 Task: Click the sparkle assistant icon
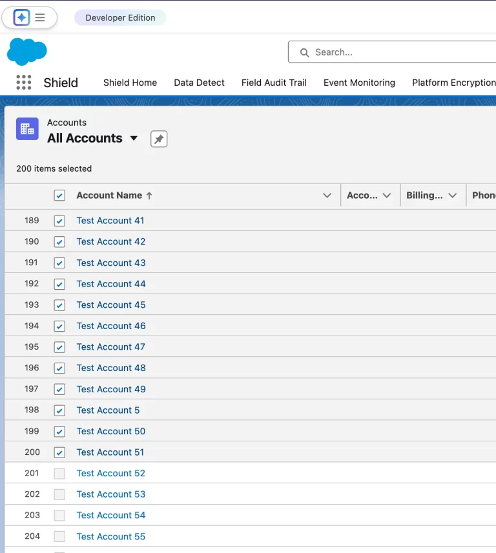point(21,17)
